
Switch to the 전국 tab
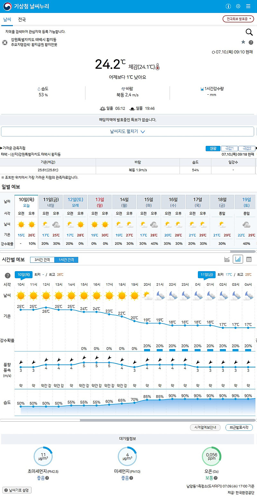coord(22,20)
